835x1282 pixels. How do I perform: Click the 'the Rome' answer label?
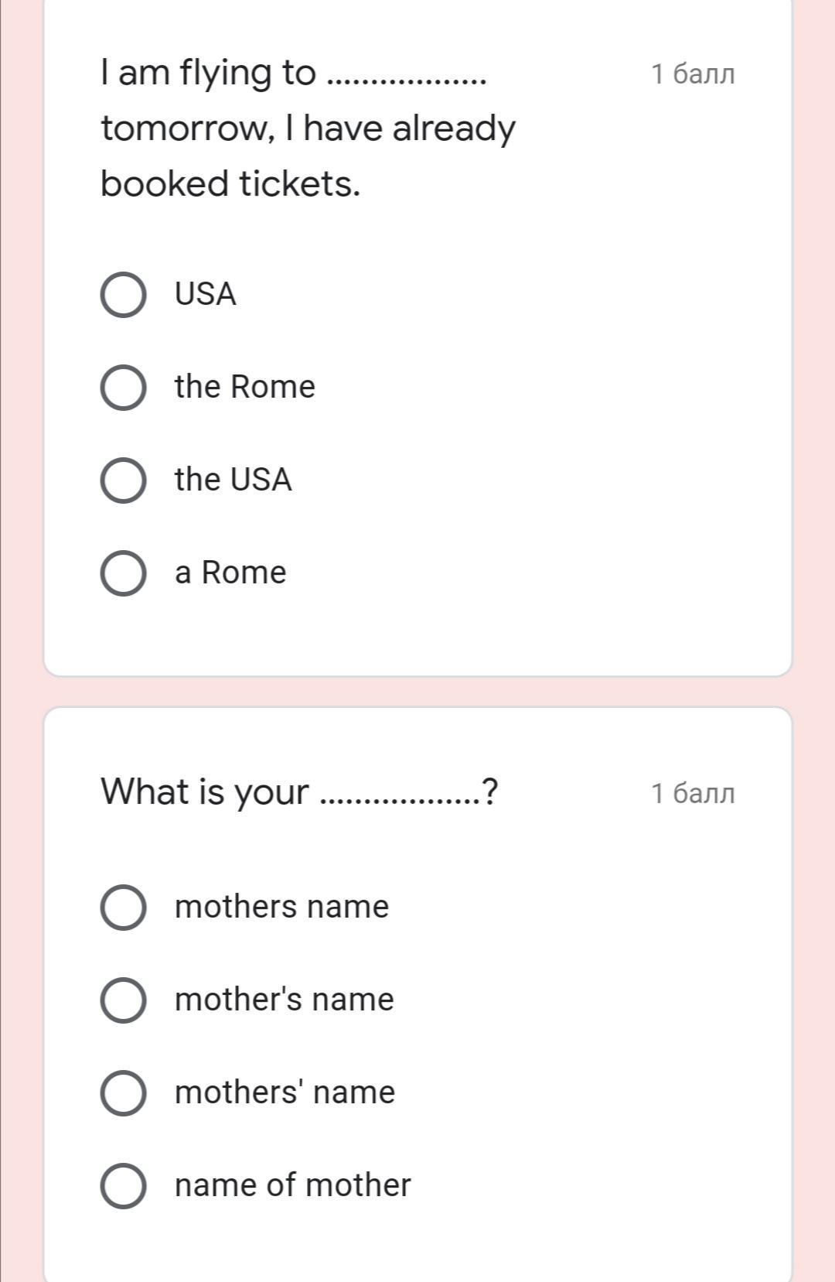pyautogui.click(x=245, y=387)
